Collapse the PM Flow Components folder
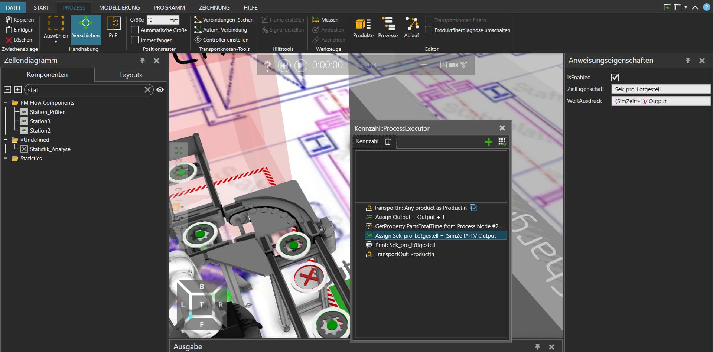Screen dimensions: 713x352 click(x=6, y=103)
